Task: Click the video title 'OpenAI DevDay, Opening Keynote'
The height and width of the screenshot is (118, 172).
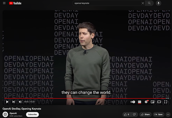Action: [x=22, y=109]
